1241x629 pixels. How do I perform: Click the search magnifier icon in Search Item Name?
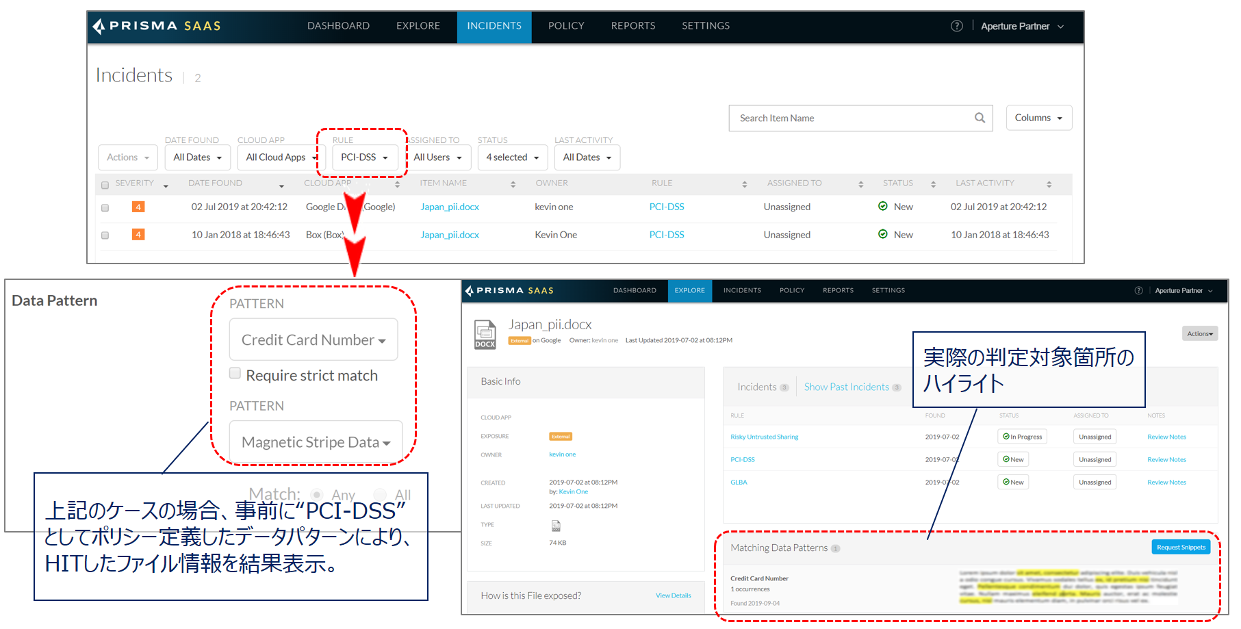click(x=980, y=118)
